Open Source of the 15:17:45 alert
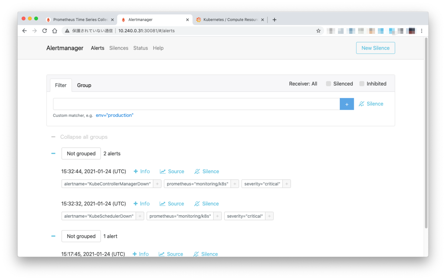Viewport: 446px width, 280px height. tap(171, 254)
